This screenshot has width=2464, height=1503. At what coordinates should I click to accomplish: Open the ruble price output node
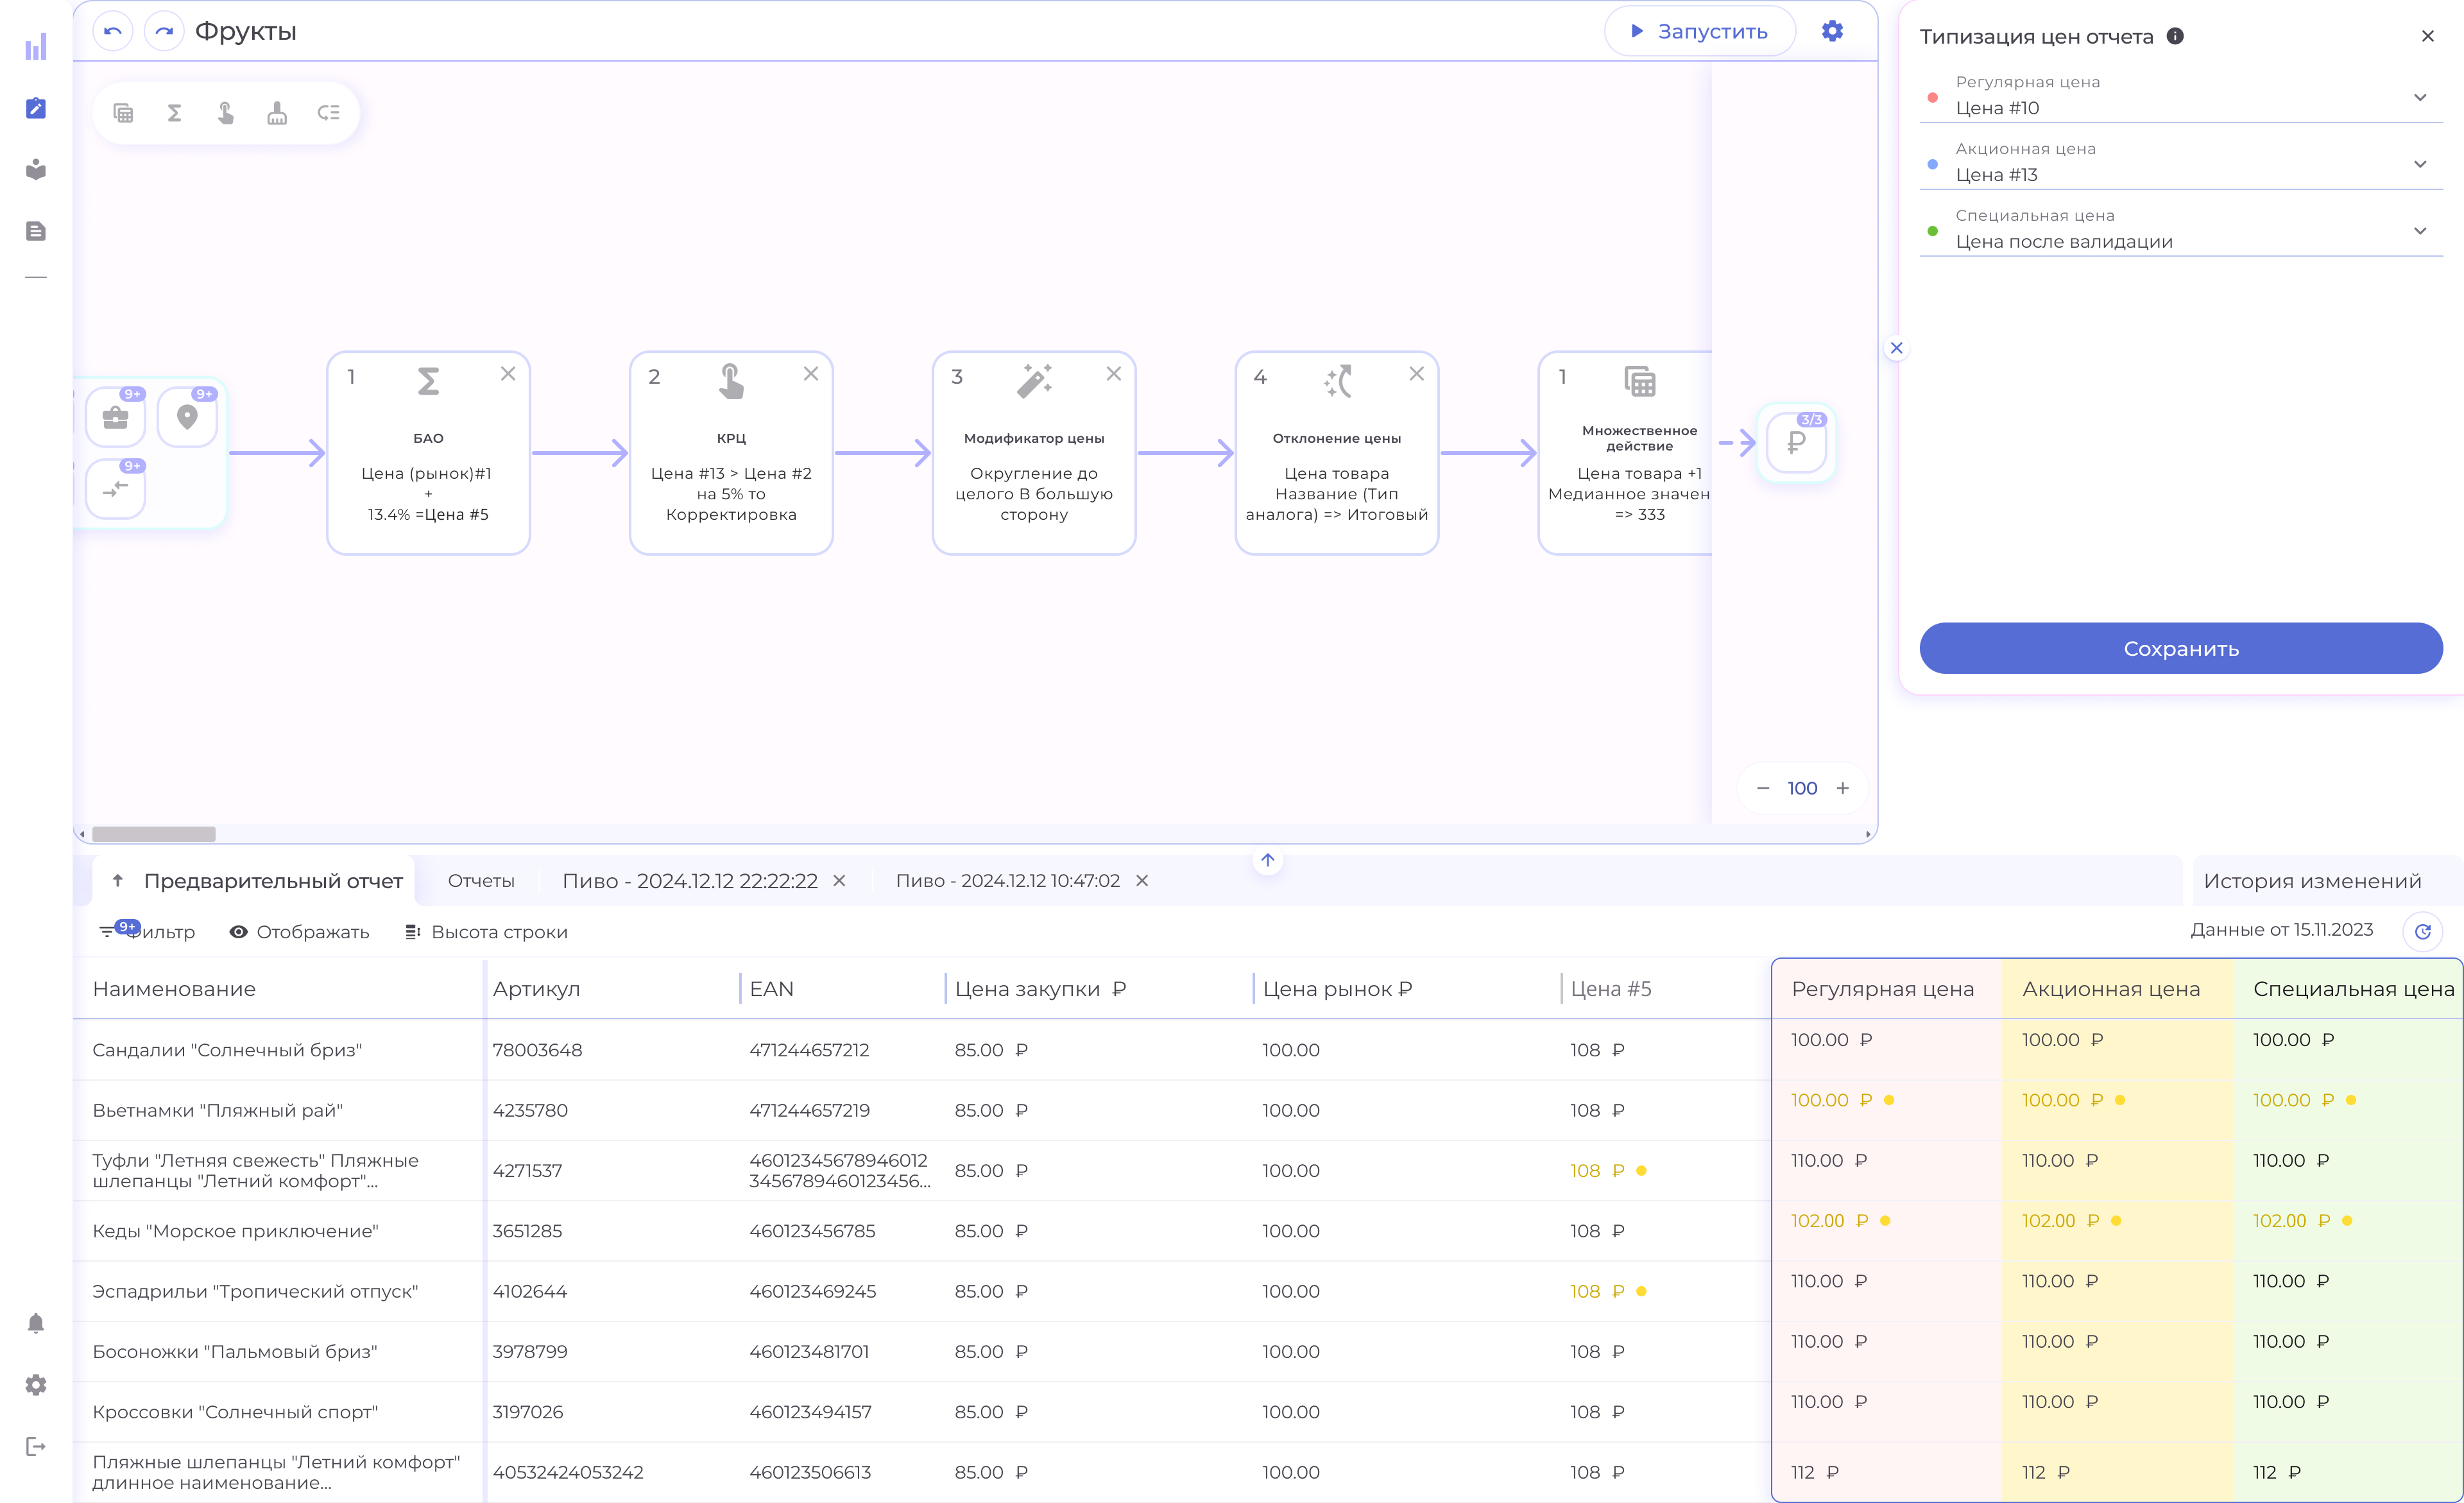pyautogui.click(x=1796, y=443)
